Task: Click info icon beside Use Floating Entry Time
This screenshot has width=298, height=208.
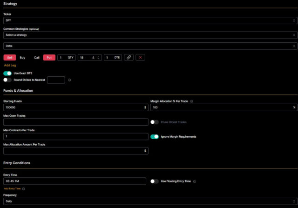Action: 194,181
